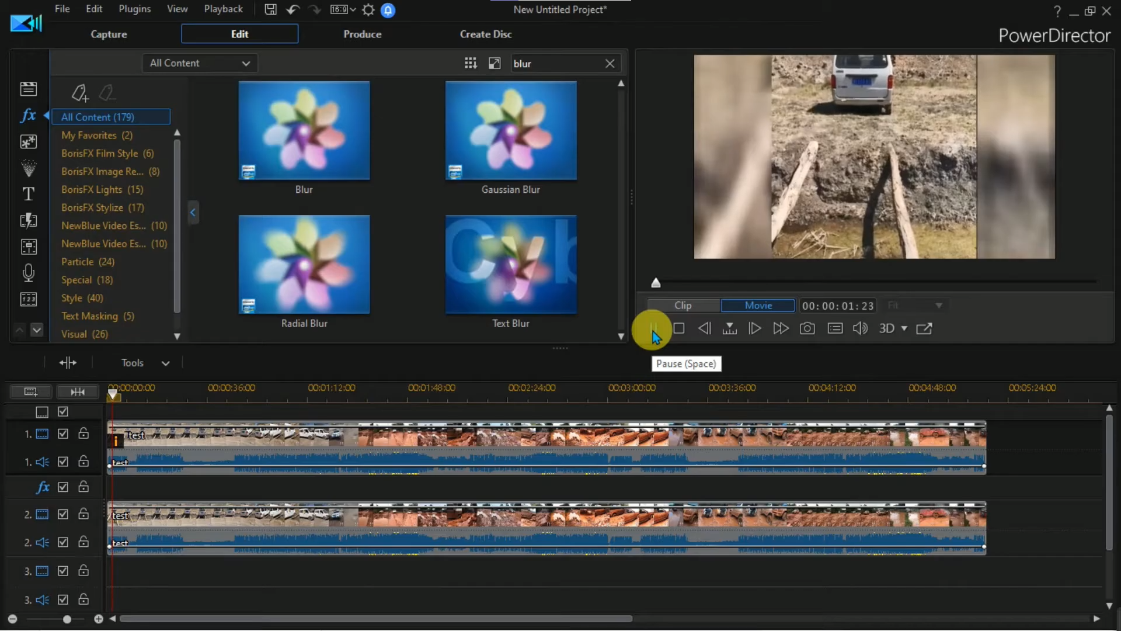Open the Media Room icon in sidebar
The width and height of the screenshot is (1121, 631).
[28, 89]
